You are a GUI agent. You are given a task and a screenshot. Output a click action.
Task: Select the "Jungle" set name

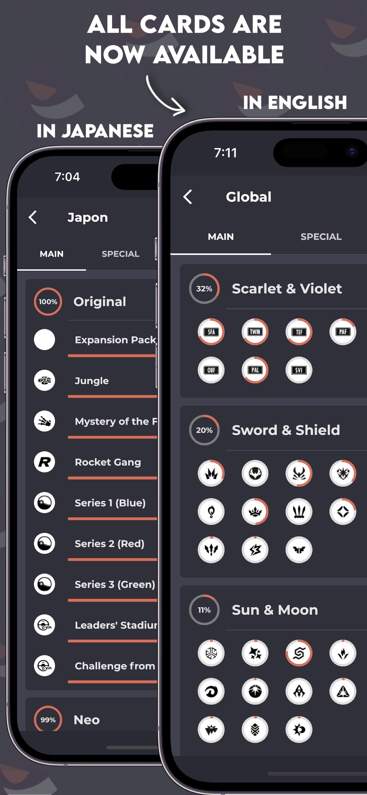[92, 381]
